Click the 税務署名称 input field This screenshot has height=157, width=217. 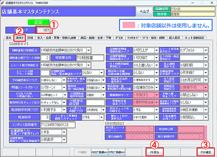(90, 58)
